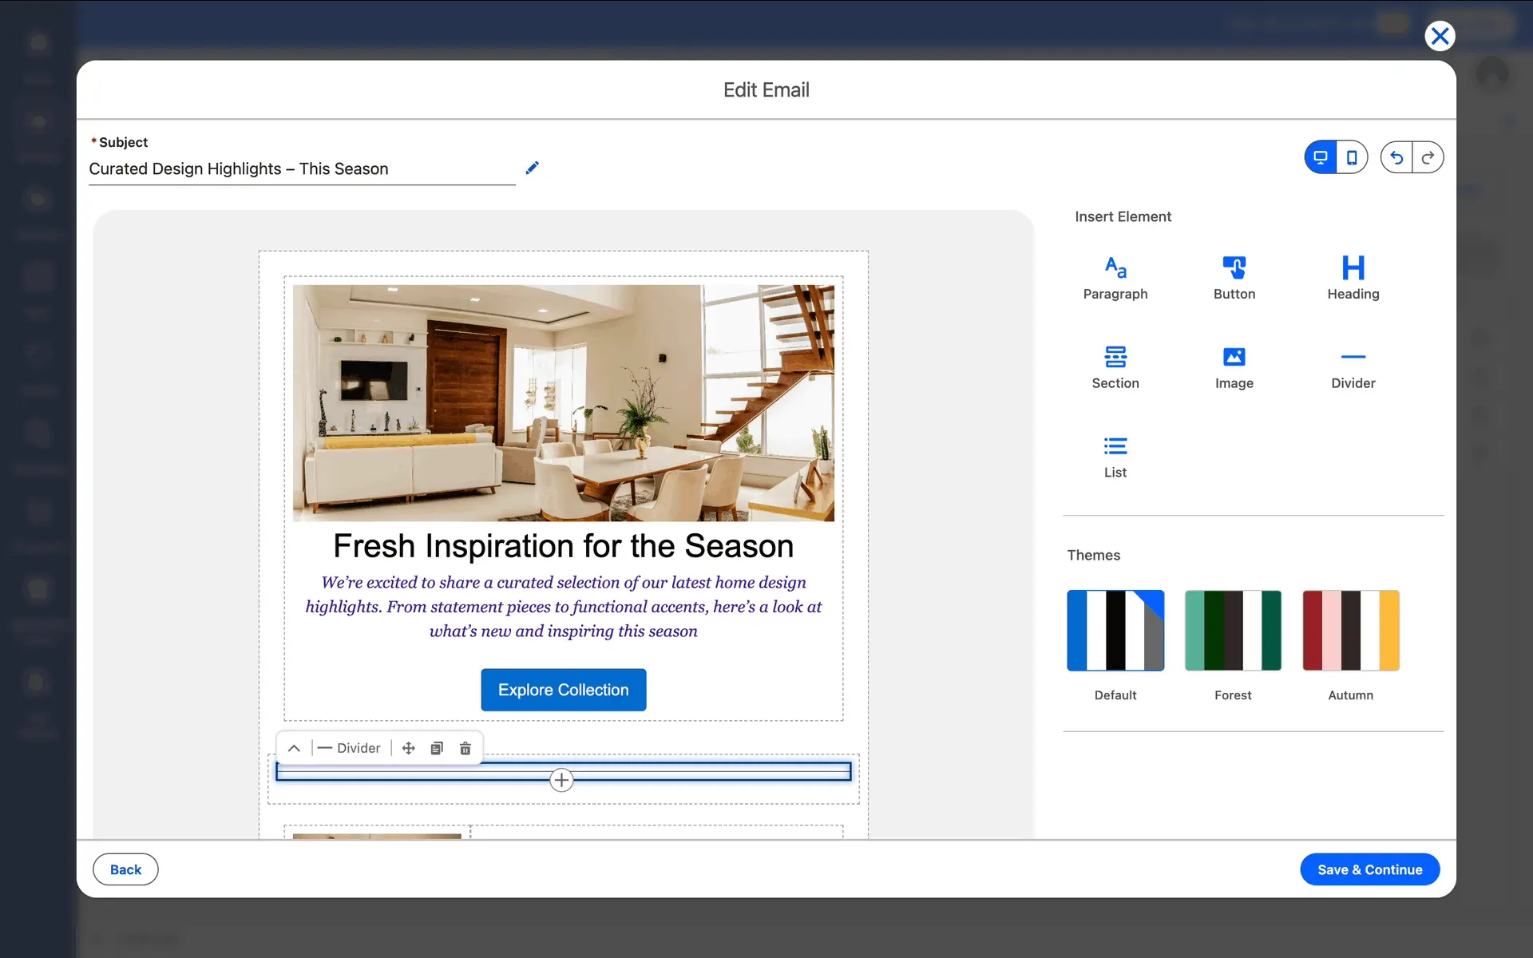
Task: Click the move handle on Divider toolbar
Action: (x=408, y=748)
